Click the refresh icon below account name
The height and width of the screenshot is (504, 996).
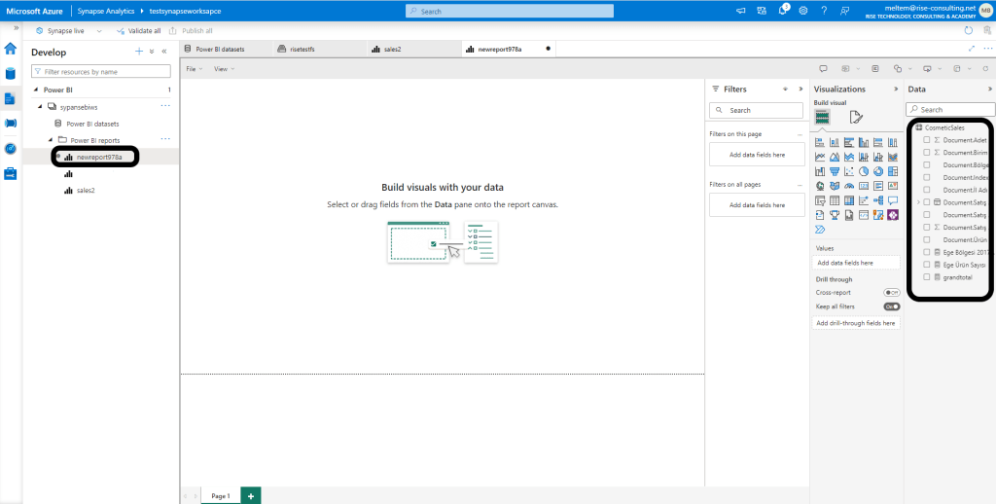tap(968, 30)
